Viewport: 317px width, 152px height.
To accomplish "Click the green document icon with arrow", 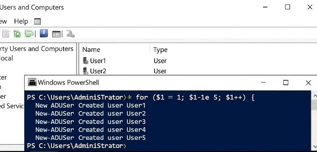I will [17, 34].
